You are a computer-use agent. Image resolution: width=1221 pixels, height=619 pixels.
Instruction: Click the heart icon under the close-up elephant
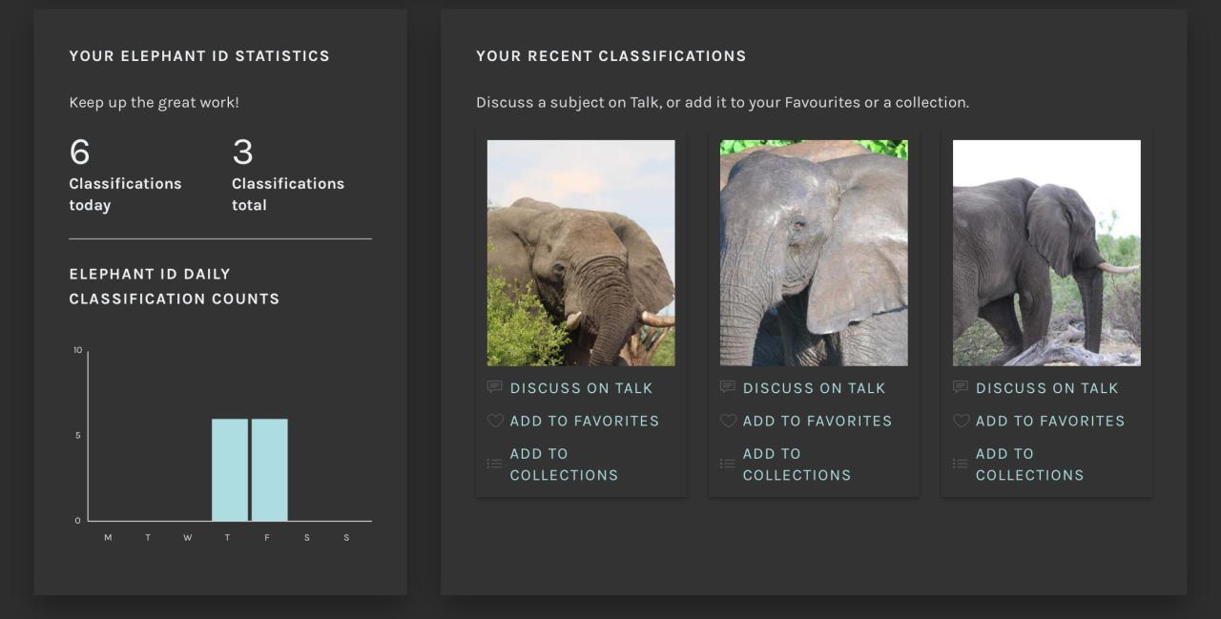727,421
